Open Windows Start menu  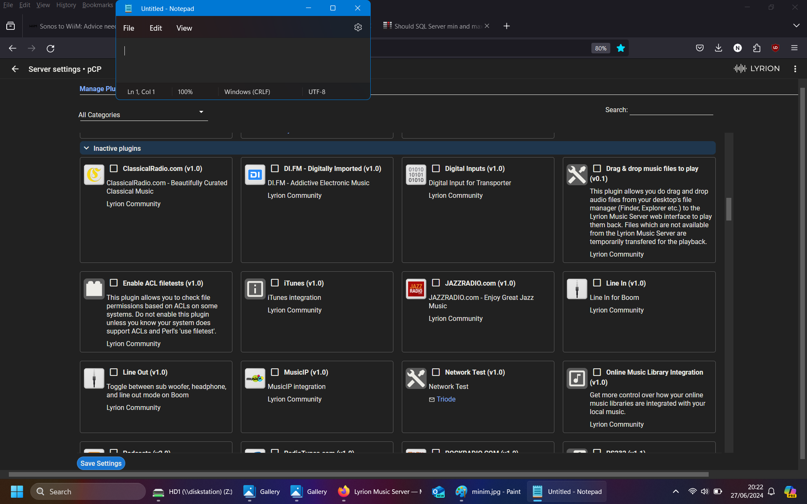17,491
